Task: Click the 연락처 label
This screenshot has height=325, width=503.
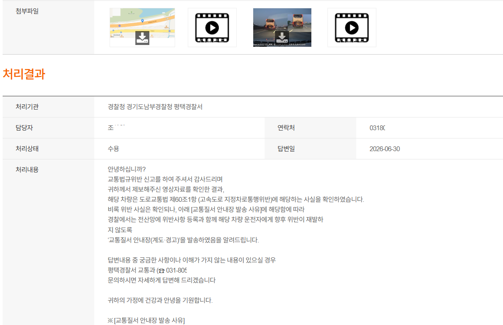Action: 286,128
